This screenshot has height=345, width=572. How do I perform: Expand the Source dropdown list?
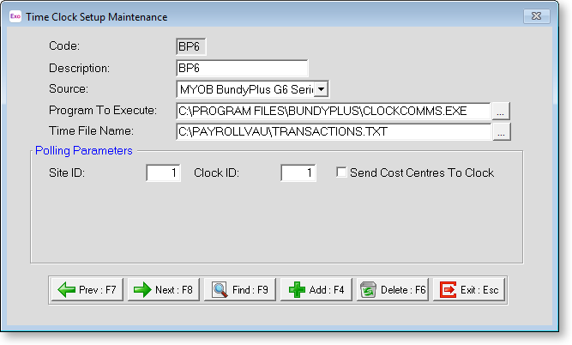coord(320,88)
